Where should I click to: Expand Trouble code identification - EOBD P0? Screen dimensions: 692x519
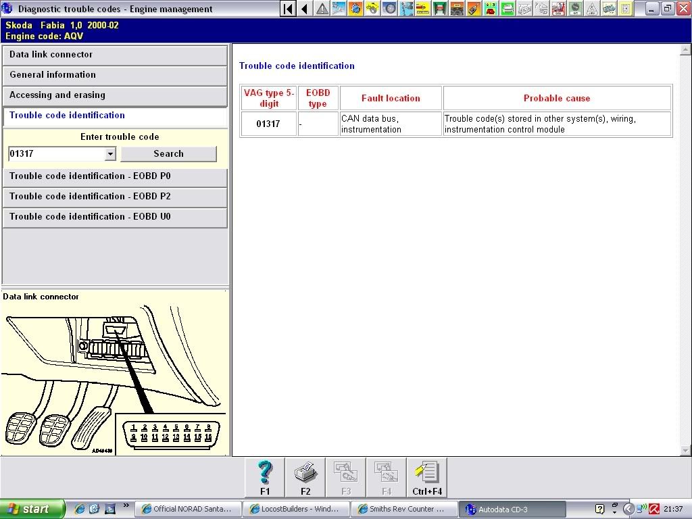(115, 176)
